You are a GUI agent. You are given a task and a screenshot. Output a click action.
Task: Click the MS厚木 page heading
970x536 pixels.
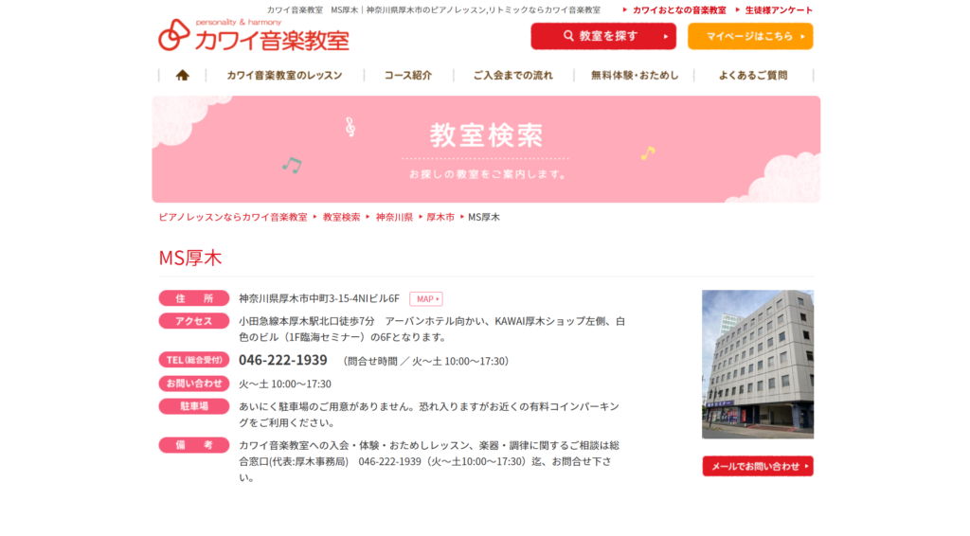tap(189, 258)
